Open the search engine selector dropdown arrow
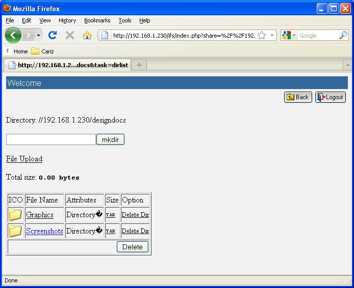This screenshot has width=354, height=288. click(294, 35)
